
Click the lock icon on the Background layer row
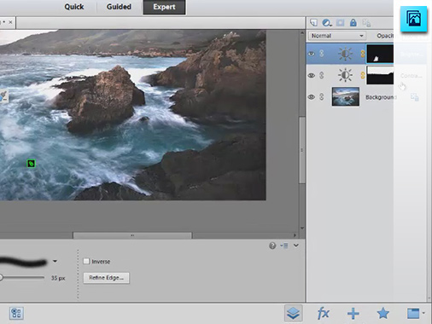pyautogui.click(x=415, y=97)
